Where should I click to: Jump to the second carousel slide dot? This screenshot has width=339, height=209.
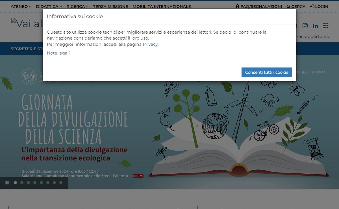click(x=22, y=183)
